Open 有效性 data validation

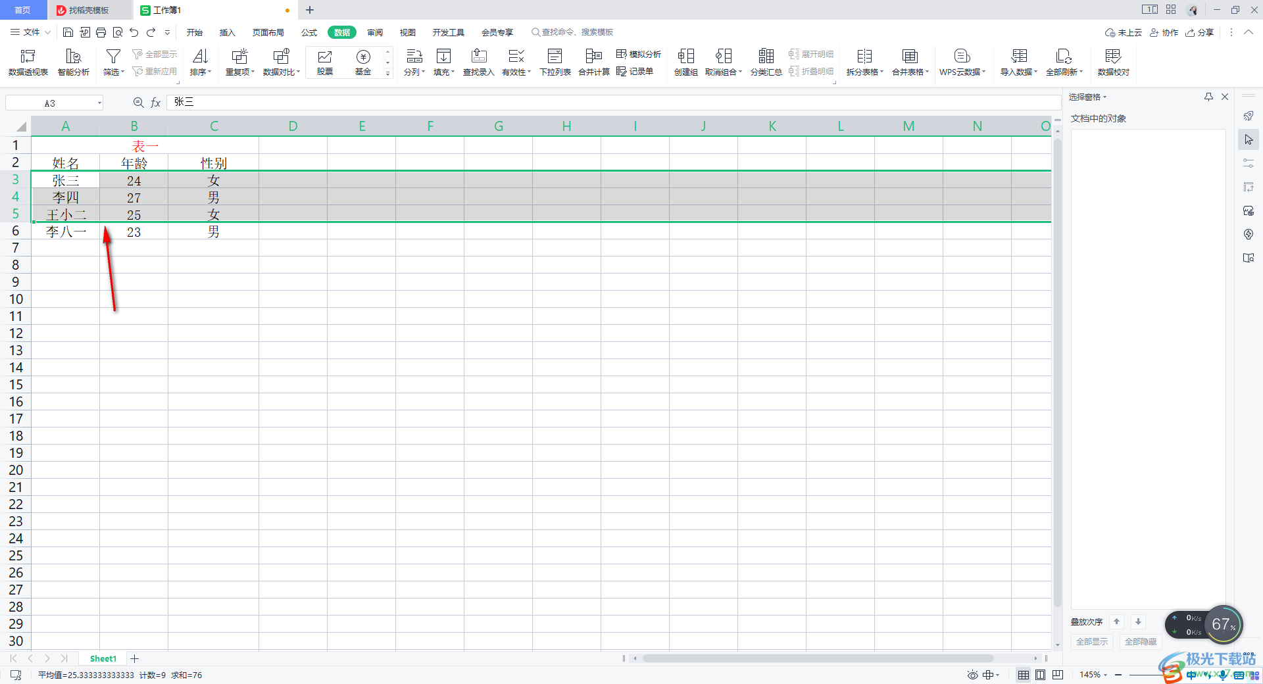(x=516, y=62)
